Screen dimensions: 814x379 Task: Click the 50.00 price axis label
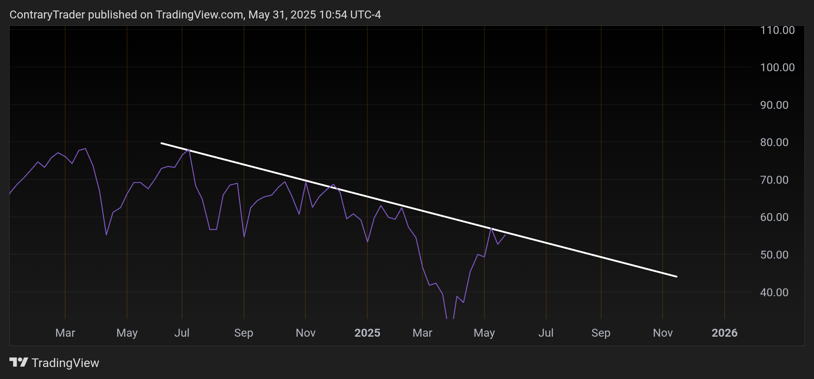tap(774, 255)
